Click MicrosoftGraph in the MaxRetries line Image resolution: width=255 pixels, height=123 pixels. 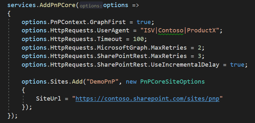tap(122, 48)
